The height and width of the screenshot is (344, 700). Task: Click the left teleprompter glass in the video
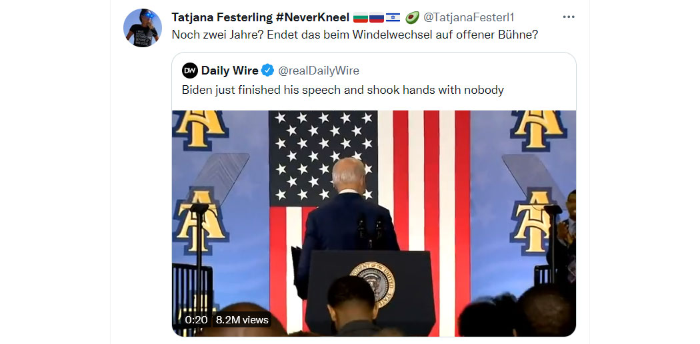(x=221, y=178)
